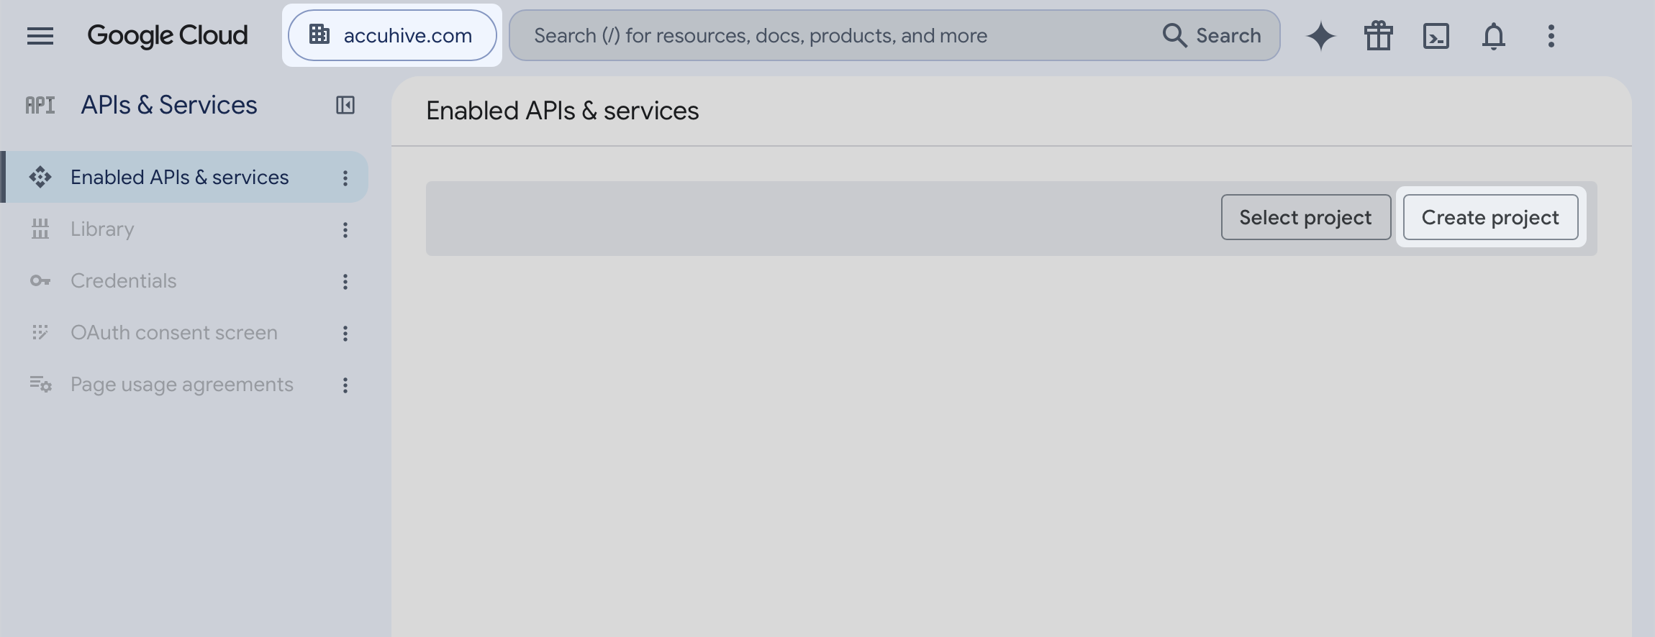Click the Search button
Screen dimensions: 1655x637
tap(1212, 35)
